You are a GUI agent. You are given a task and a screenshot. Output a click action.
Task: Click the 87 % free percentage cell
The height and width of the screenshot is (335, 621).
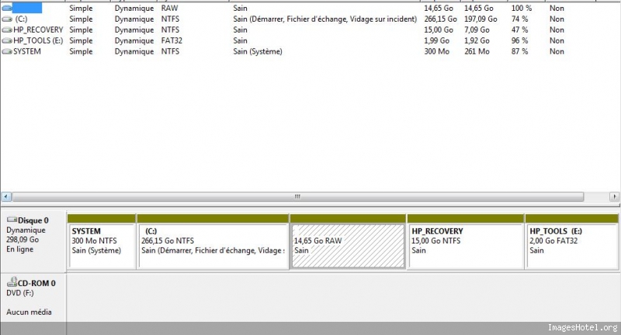click(519, 51)
